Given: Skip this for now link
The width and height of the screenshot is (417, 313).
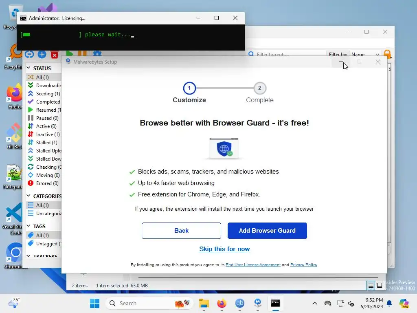Looking at the screenshot, I should [224, 249].
